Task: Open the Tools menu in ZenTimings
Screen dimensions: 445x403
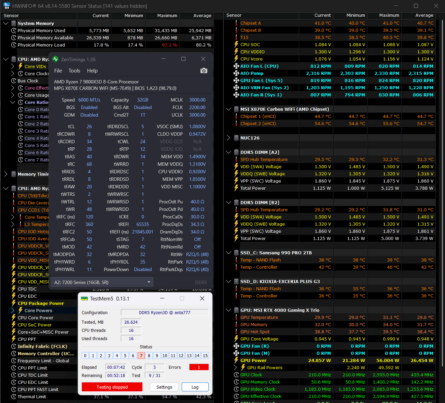Action: tap(74, 71)
